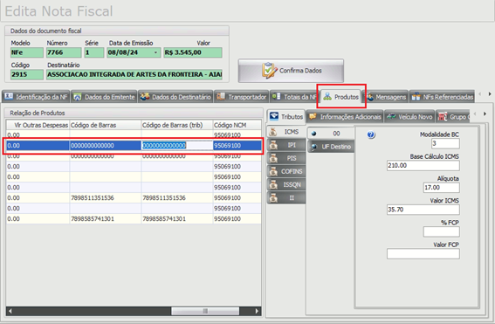Click the Código NCM column header
This screenshot has width=495, height=324.
[237, 125]
